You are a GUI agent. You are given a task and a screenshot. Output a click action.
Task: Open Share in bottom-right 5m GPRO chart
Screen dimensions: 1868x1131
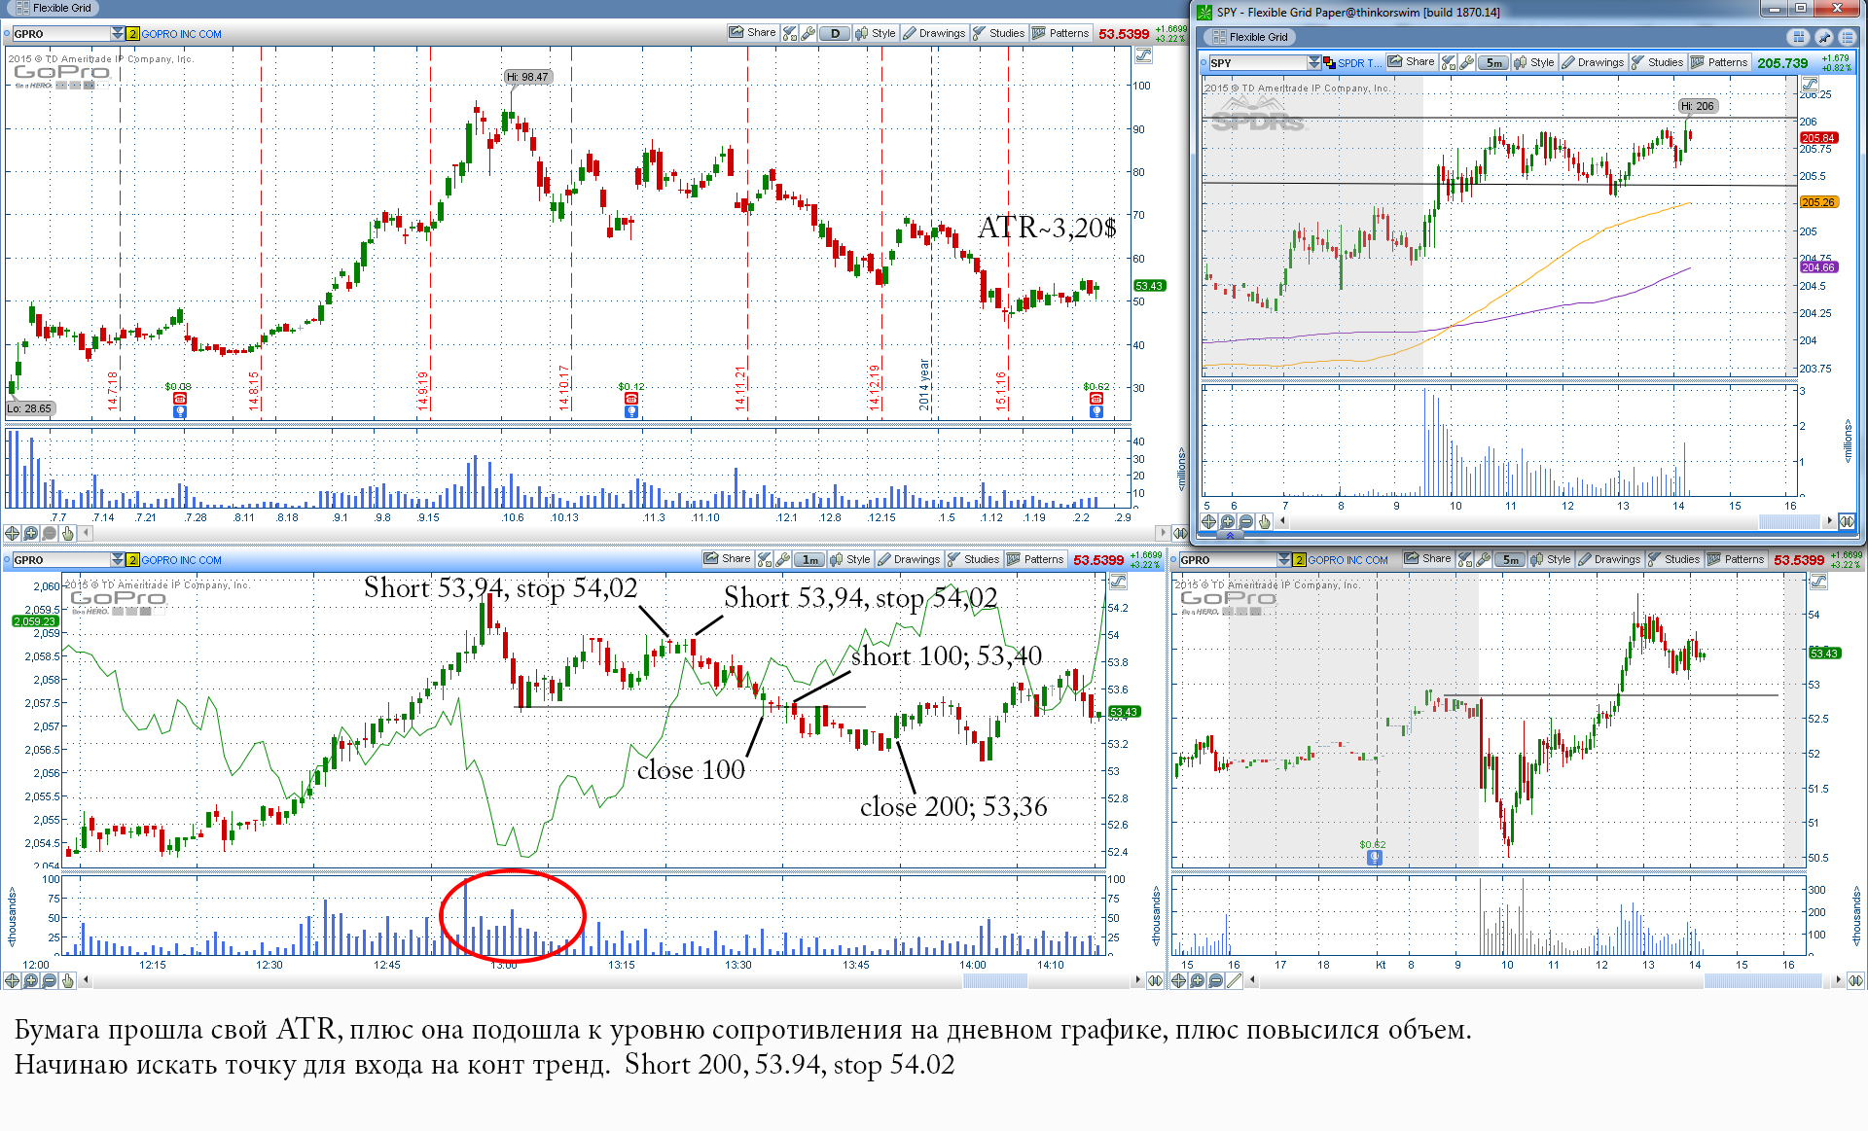(x=1427, y=559)
